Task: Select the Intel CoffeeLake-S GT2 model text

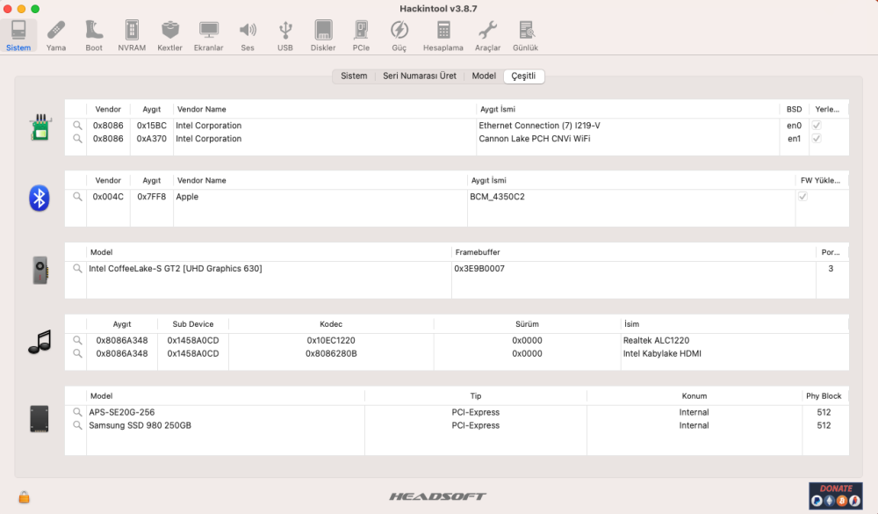Action: click(x=176, y=269)
